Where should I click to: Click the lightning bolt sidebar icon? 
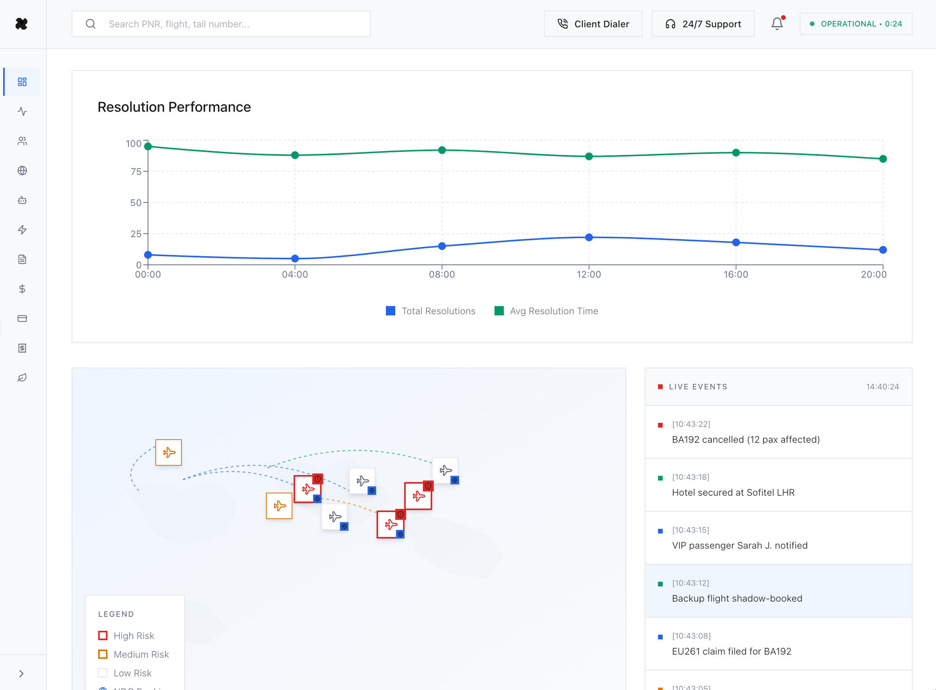click(x=22, y=230)
